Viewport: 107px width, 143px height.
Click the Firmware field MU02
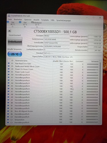click(x=57, y=36)
